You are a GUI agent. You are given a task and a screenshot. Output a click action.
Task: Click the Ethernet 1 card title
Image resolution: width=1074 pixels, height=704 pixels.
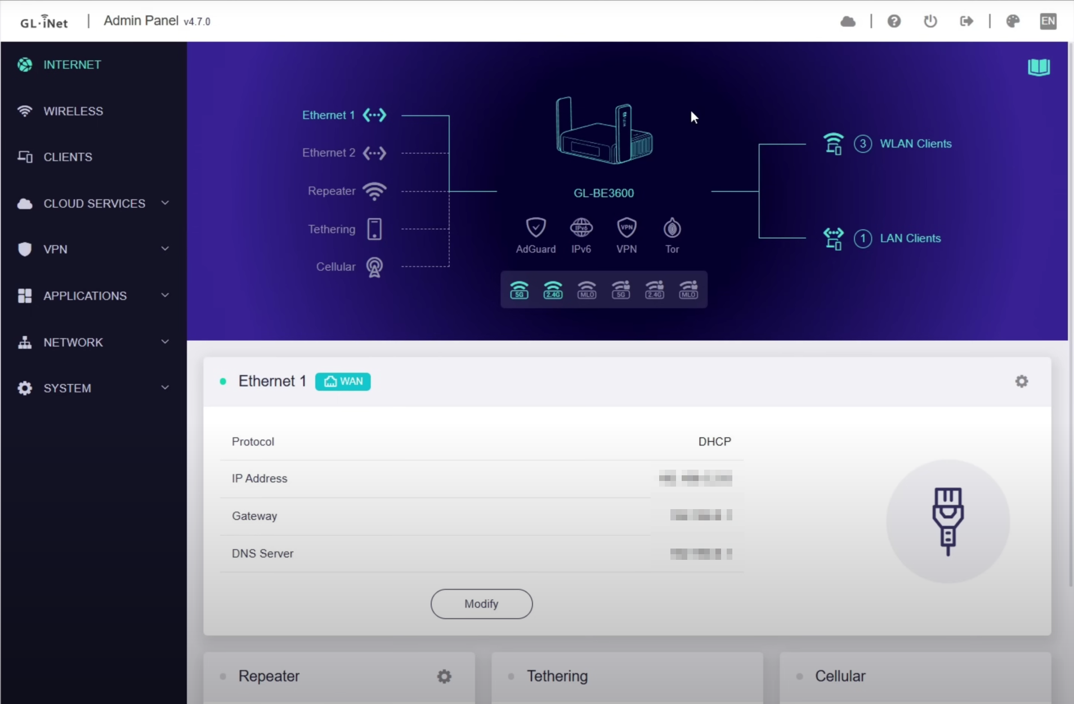[272, 381]
